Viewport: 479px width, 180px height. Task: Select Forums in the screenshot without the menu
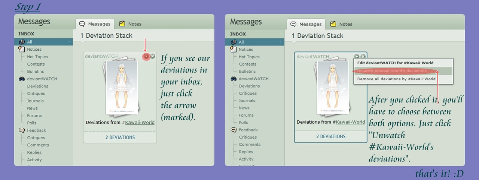[34, 116]
